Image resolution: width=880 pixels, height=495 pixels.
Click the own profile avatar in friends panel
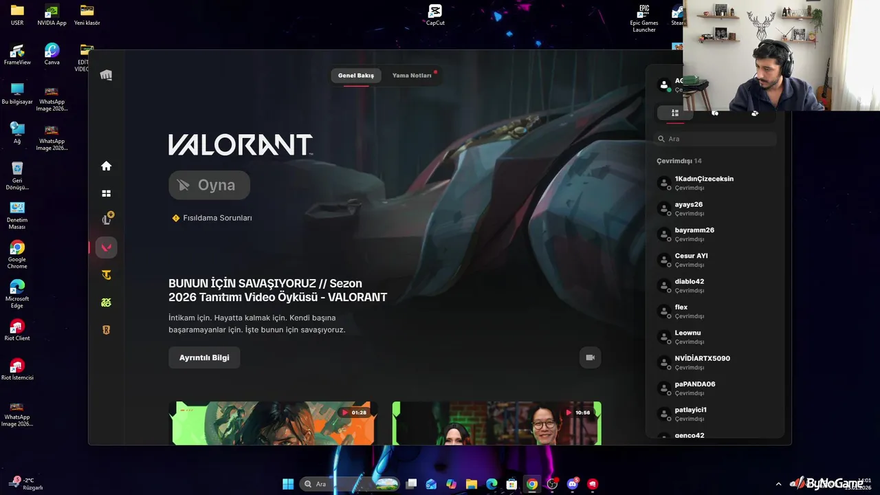[x=664, y=85]
